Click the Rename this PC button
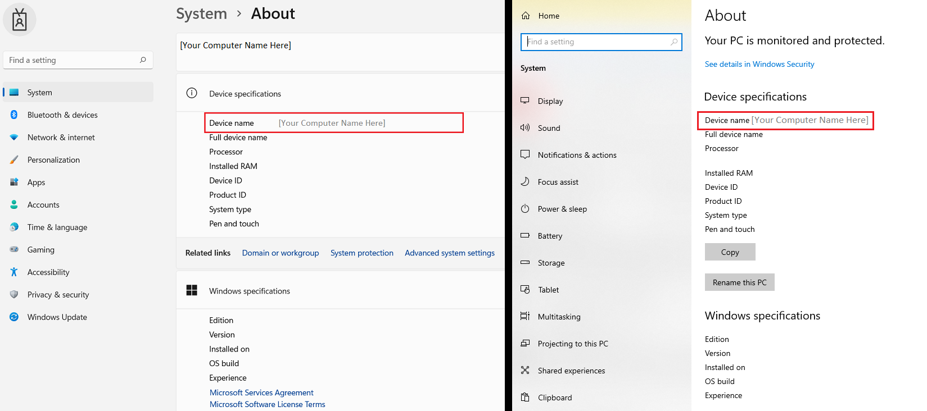 [739, 282]
